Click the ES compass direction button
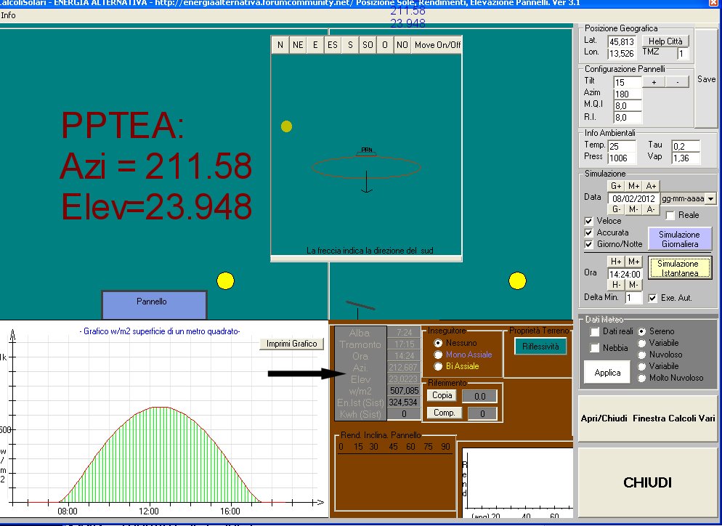 click(333, 44)
